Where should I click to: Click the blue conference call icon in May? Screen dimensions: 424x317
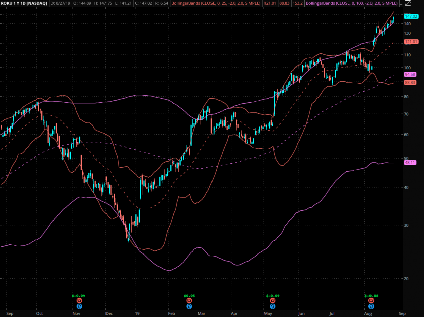click(x=273, y=306)
